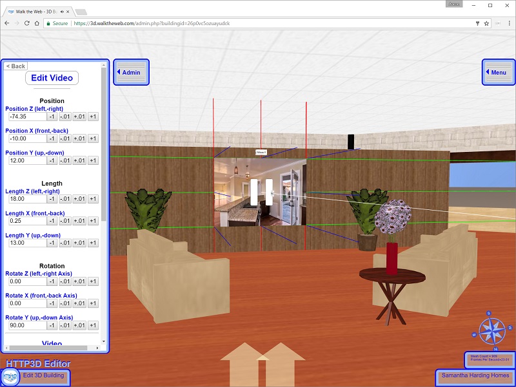Increase Rotate Y by 1
The image size is (516, 387).
(x=93, y=325)
